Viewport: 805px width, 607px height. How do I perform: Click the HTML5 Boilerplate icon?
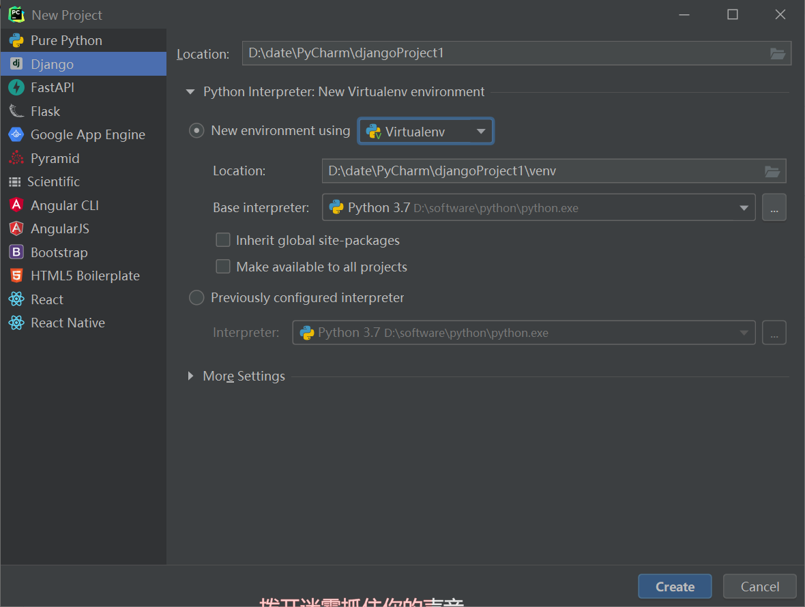point(16,276)
